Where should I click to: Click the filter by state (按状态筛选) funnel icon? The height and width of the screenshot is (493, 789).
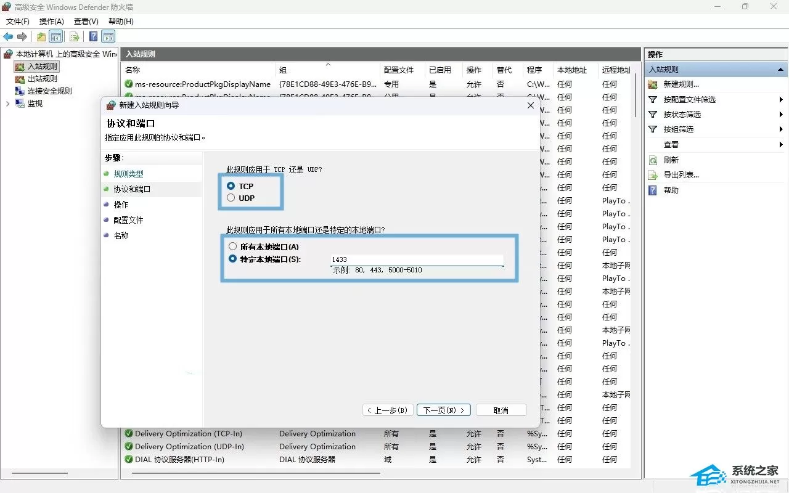[653, 114]
